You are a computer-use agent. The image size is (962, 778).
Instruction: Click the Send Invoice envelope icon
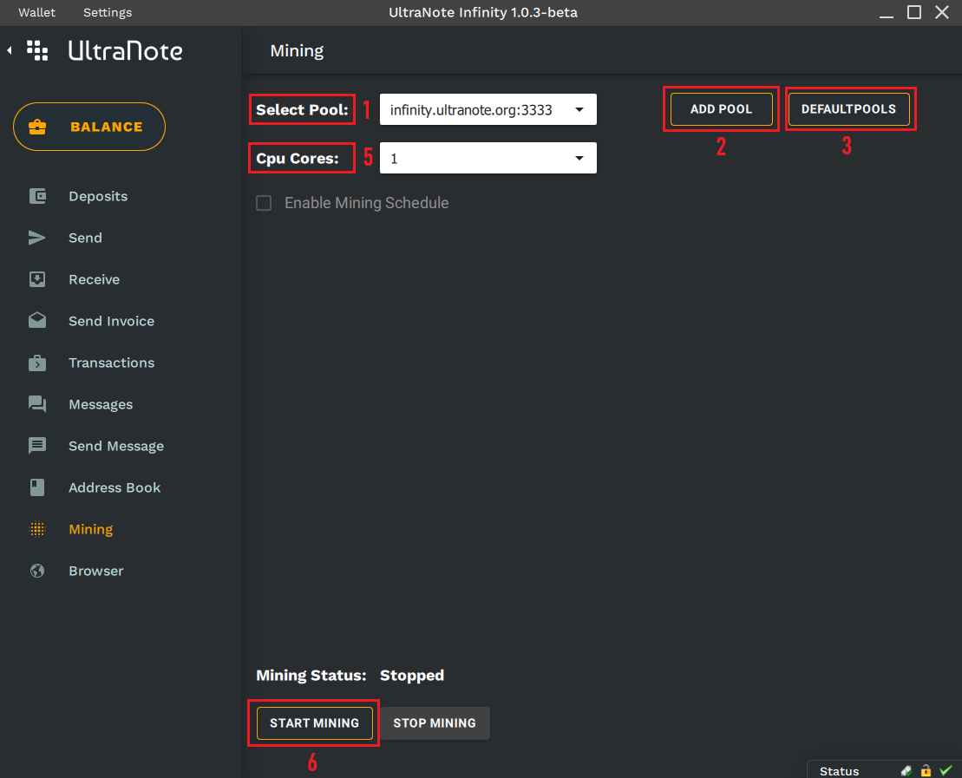(37, 321)
